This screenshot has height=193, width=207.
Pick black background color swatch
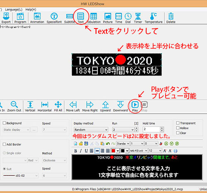pos(123,151)
